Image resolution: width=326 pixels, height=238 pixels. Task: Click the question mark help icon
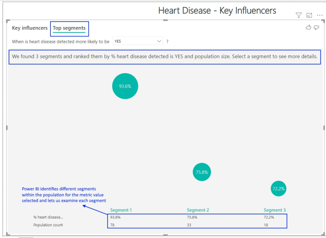click(167, 41)
